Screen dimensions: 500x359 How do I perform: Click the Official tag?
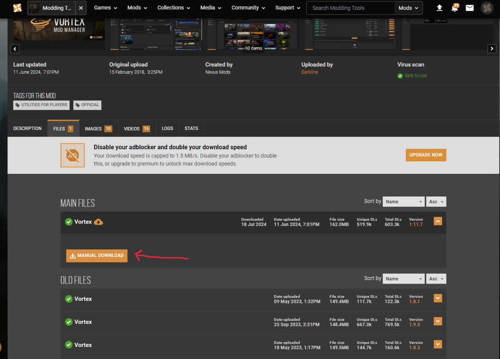[87, 105]
